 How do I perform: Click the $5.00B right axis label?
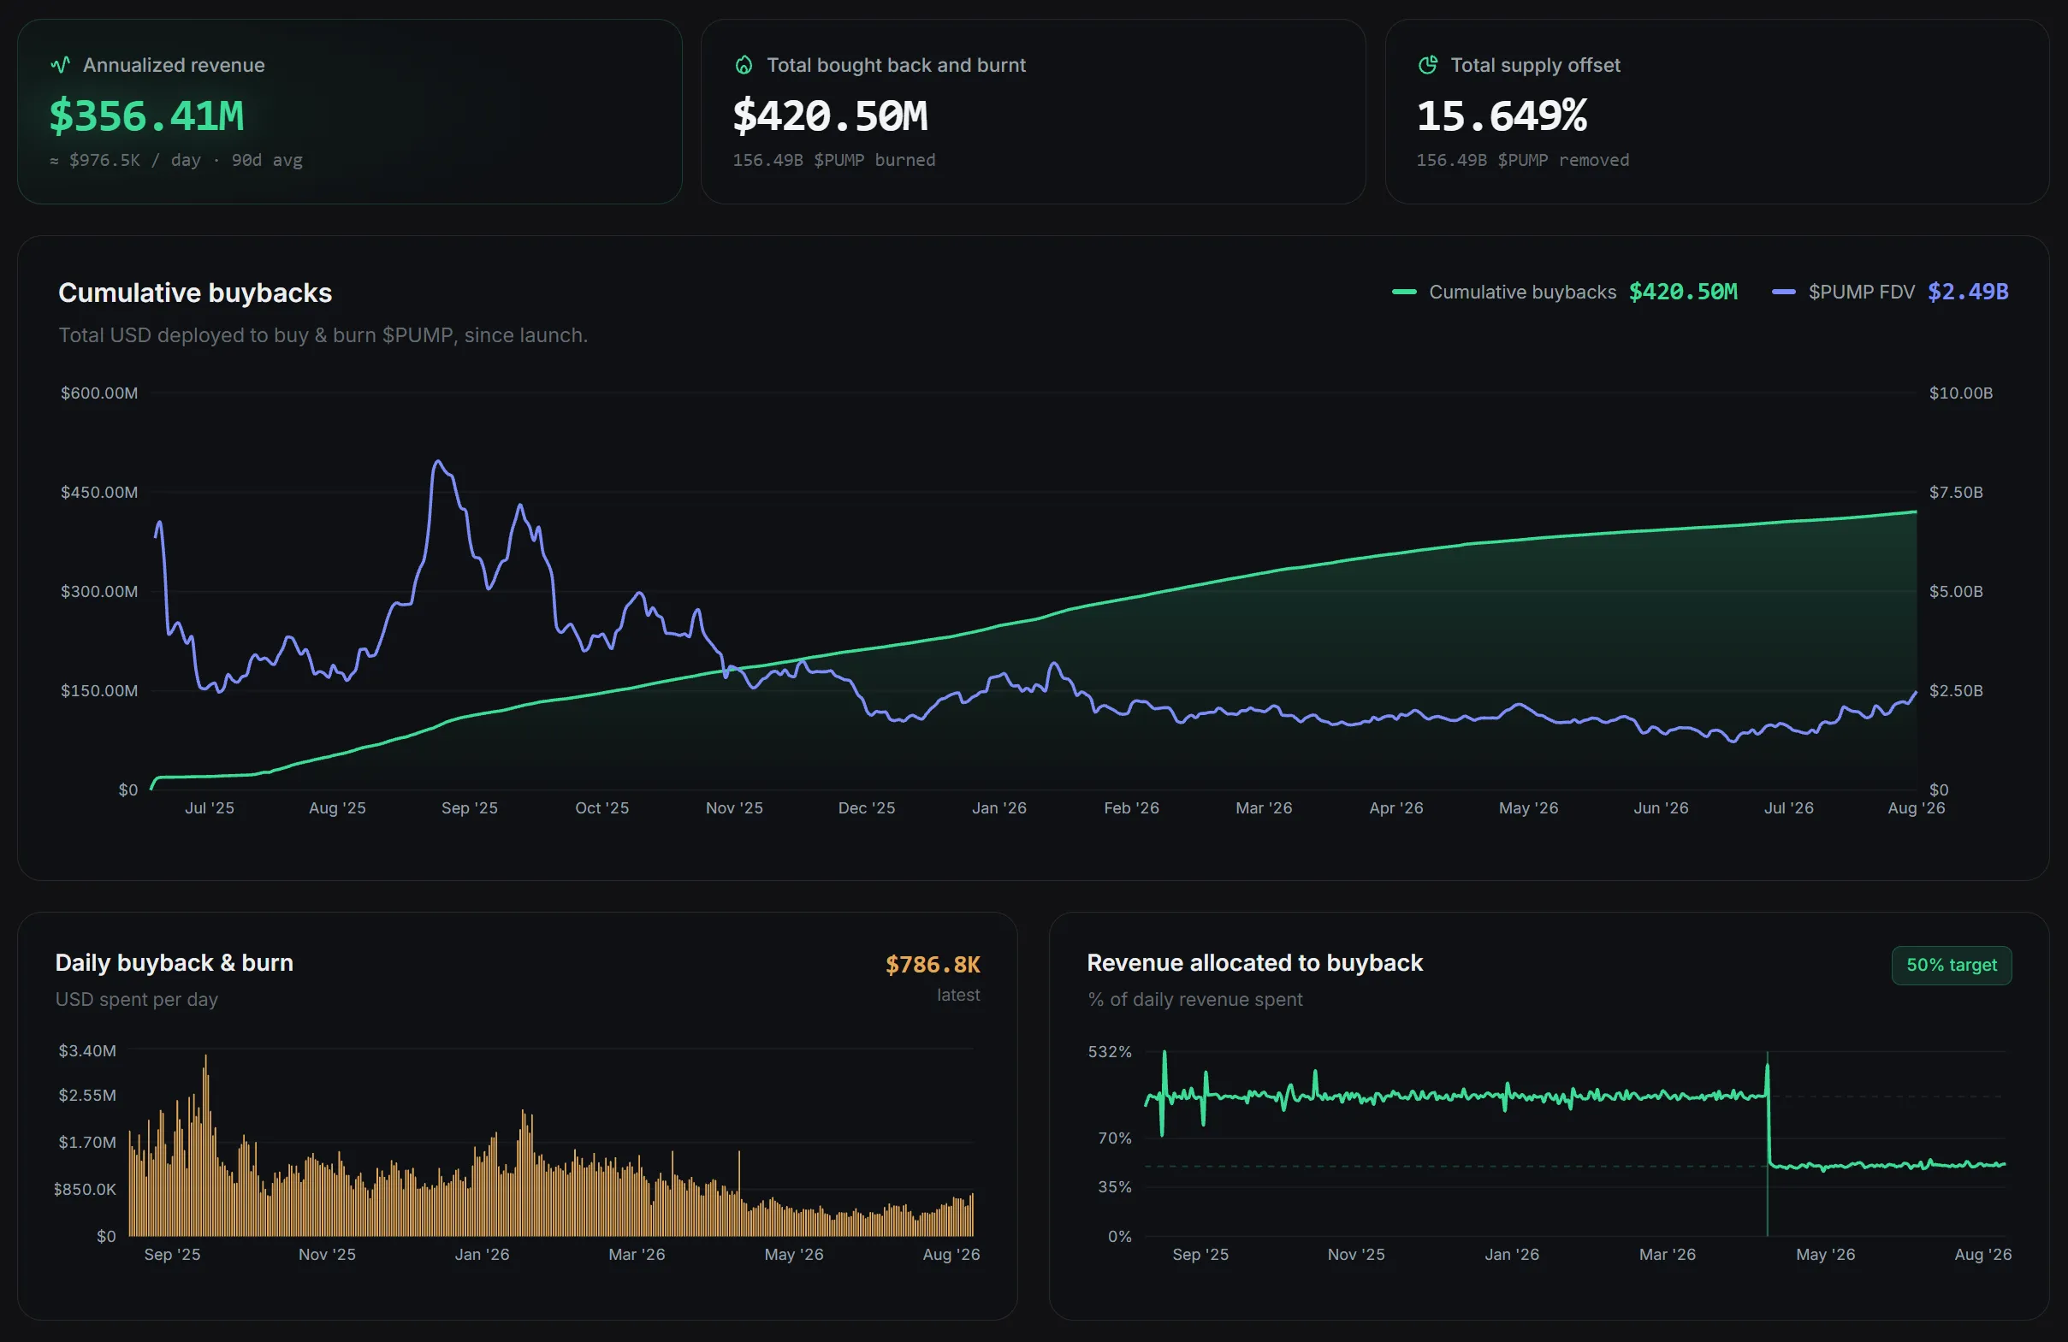click(x=1956, y=592)
